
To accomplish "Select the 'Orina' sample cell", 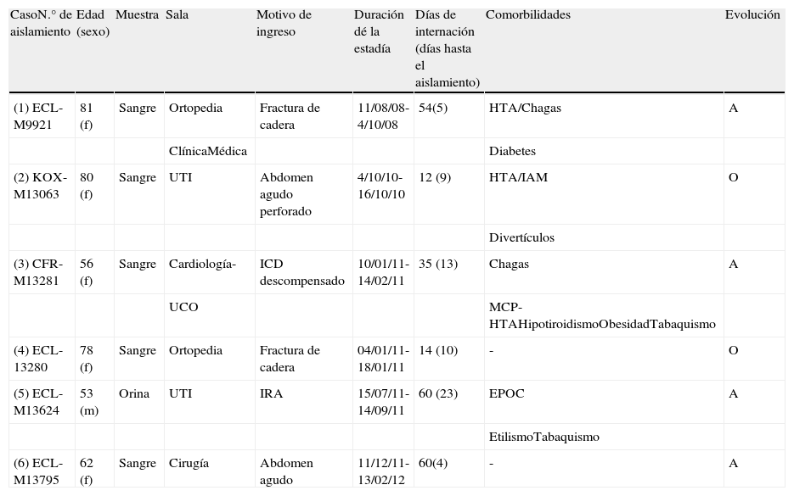I will click(134, 393).
